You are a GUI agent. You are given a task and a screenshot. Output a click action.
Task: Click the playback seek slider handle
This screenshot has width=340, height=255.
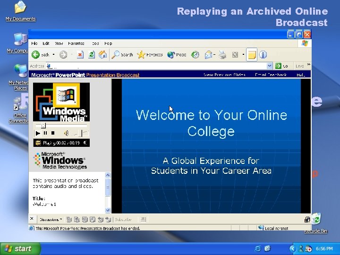43,126
